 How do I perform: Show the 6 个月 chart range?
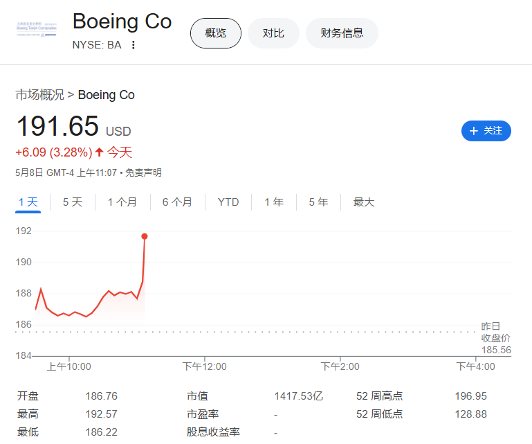(x=177, y=202)
